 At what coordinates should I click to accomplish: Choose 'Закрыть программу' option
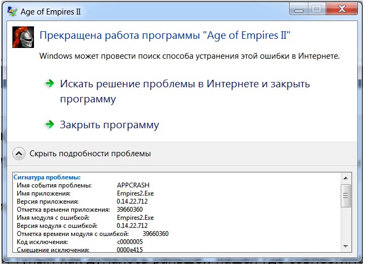[x=109, y=124]
